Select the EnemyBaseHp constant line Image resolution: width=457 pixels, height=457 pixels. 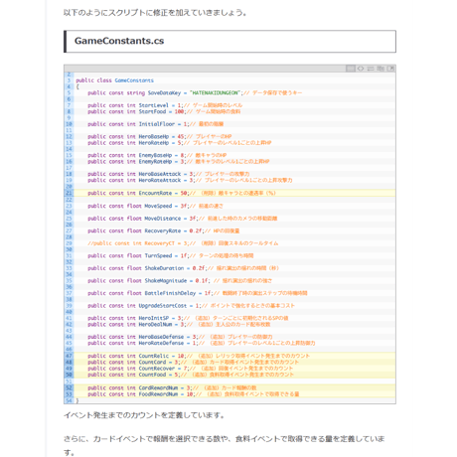(x=157, y=155)
